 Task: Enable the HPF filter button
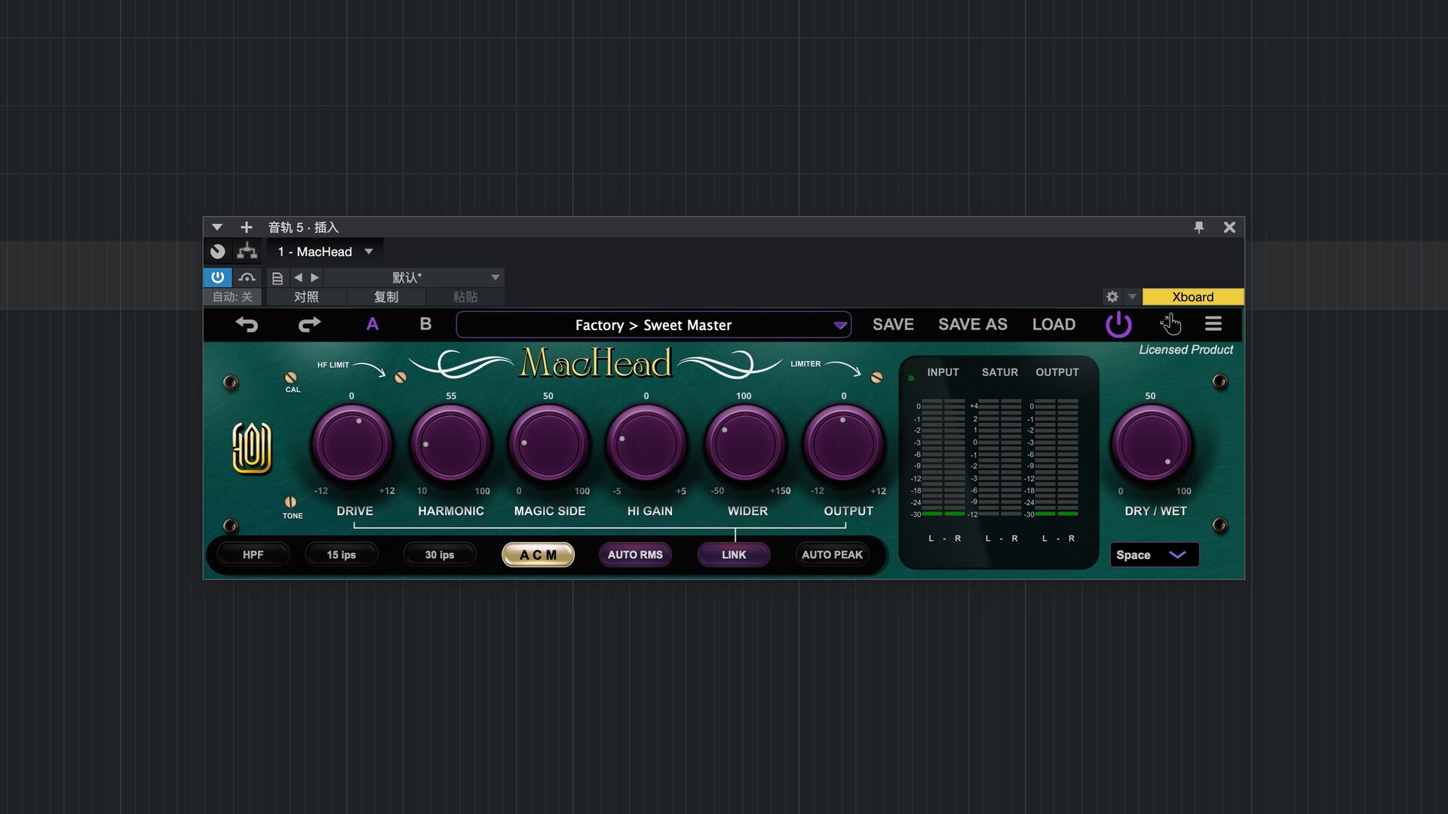tap(253, 555)
